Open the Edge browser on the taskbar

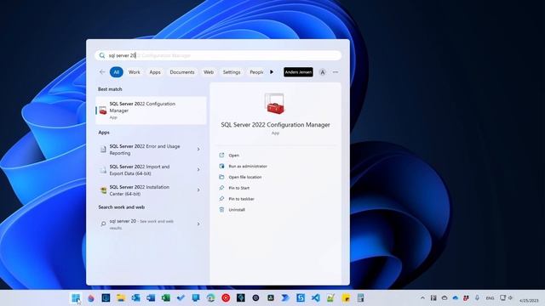tap(210, 297)
